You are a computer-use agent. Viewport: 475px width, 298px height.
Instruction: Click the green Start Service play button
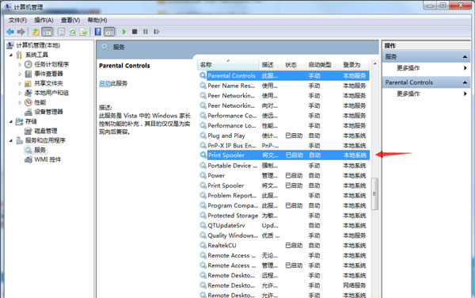pos(124,32)
